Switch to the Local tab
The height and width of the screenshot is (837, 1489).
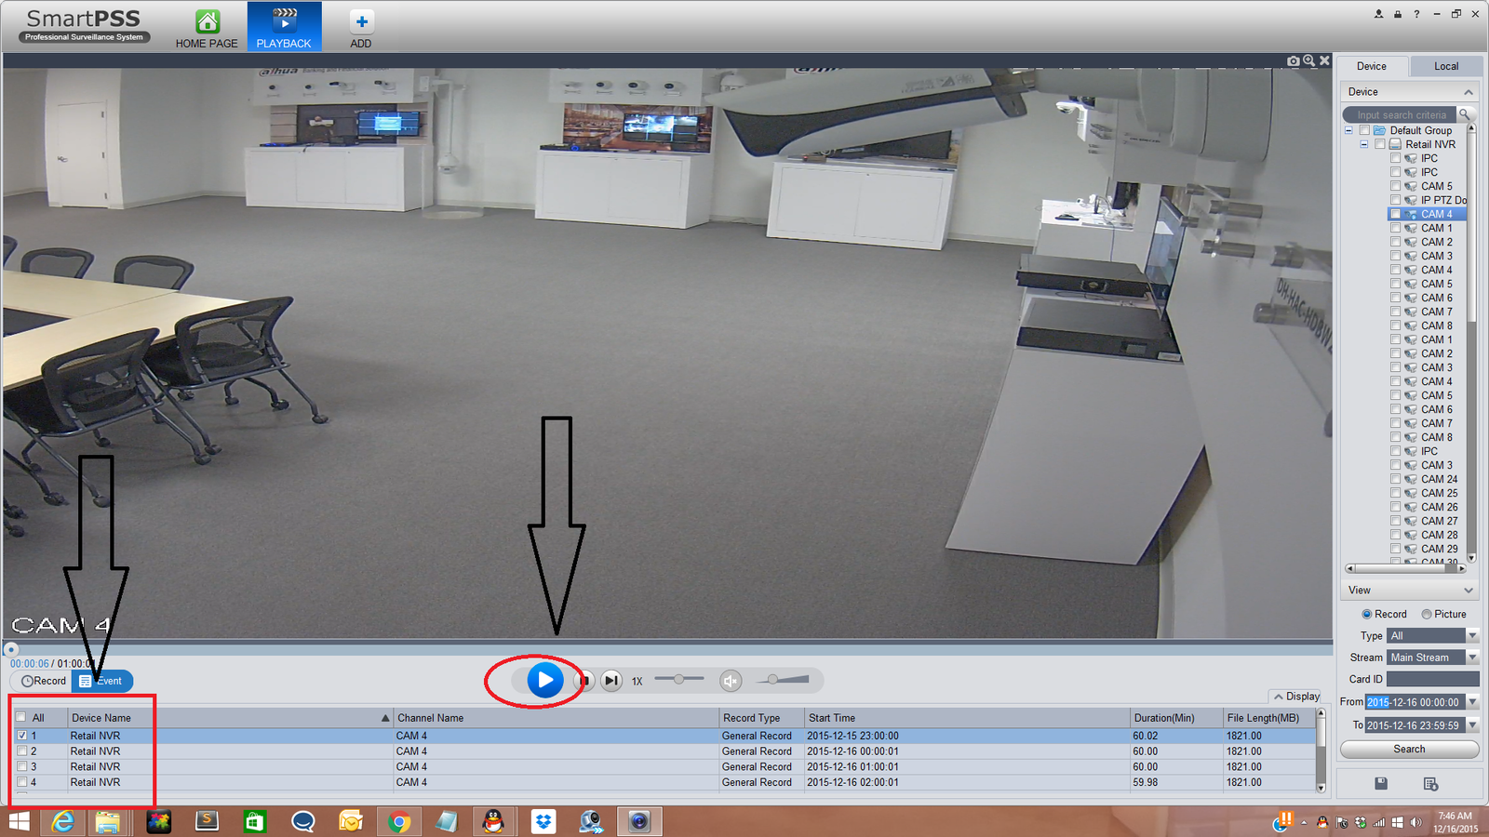point(1446,66)
